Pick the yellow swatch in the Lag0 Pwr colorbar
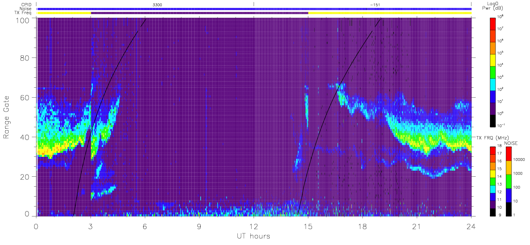This screenshot has height=245, width=530. tap(493, 60)
